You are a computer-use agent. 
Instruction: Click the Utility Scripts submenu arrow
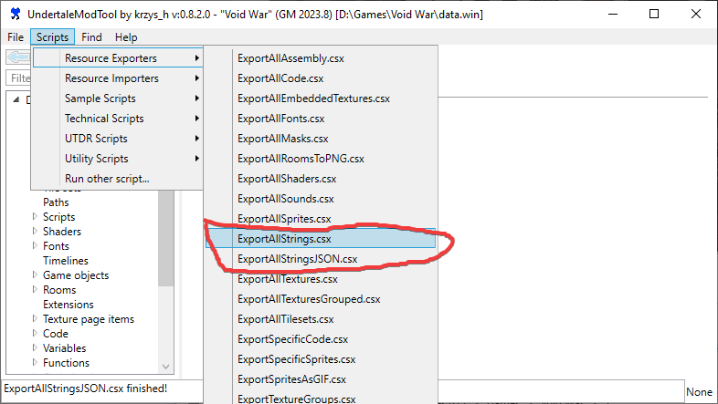pyautogui.click(x=197, y=159)
